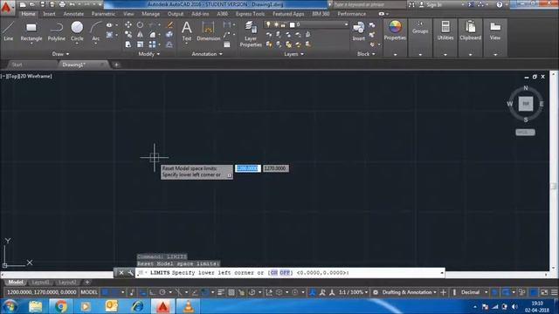Switch to the Start file tab
This screenshot has width=559, height=314.
tap(17, 65)
